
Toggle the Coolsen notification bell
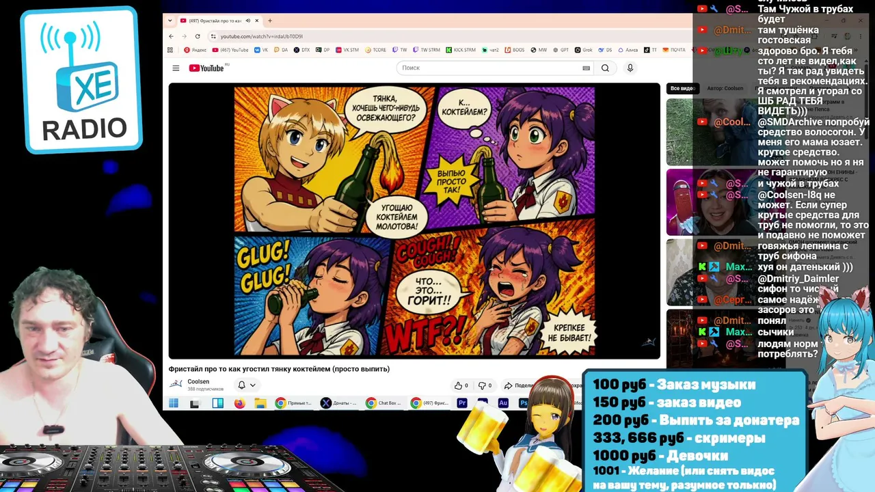tap(241, 385)
